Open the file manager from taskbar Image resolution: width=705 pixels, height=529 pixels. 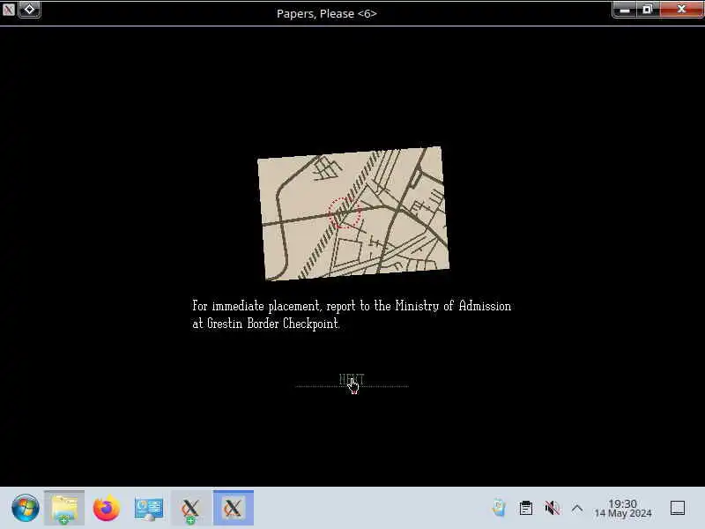coord(64,509)
